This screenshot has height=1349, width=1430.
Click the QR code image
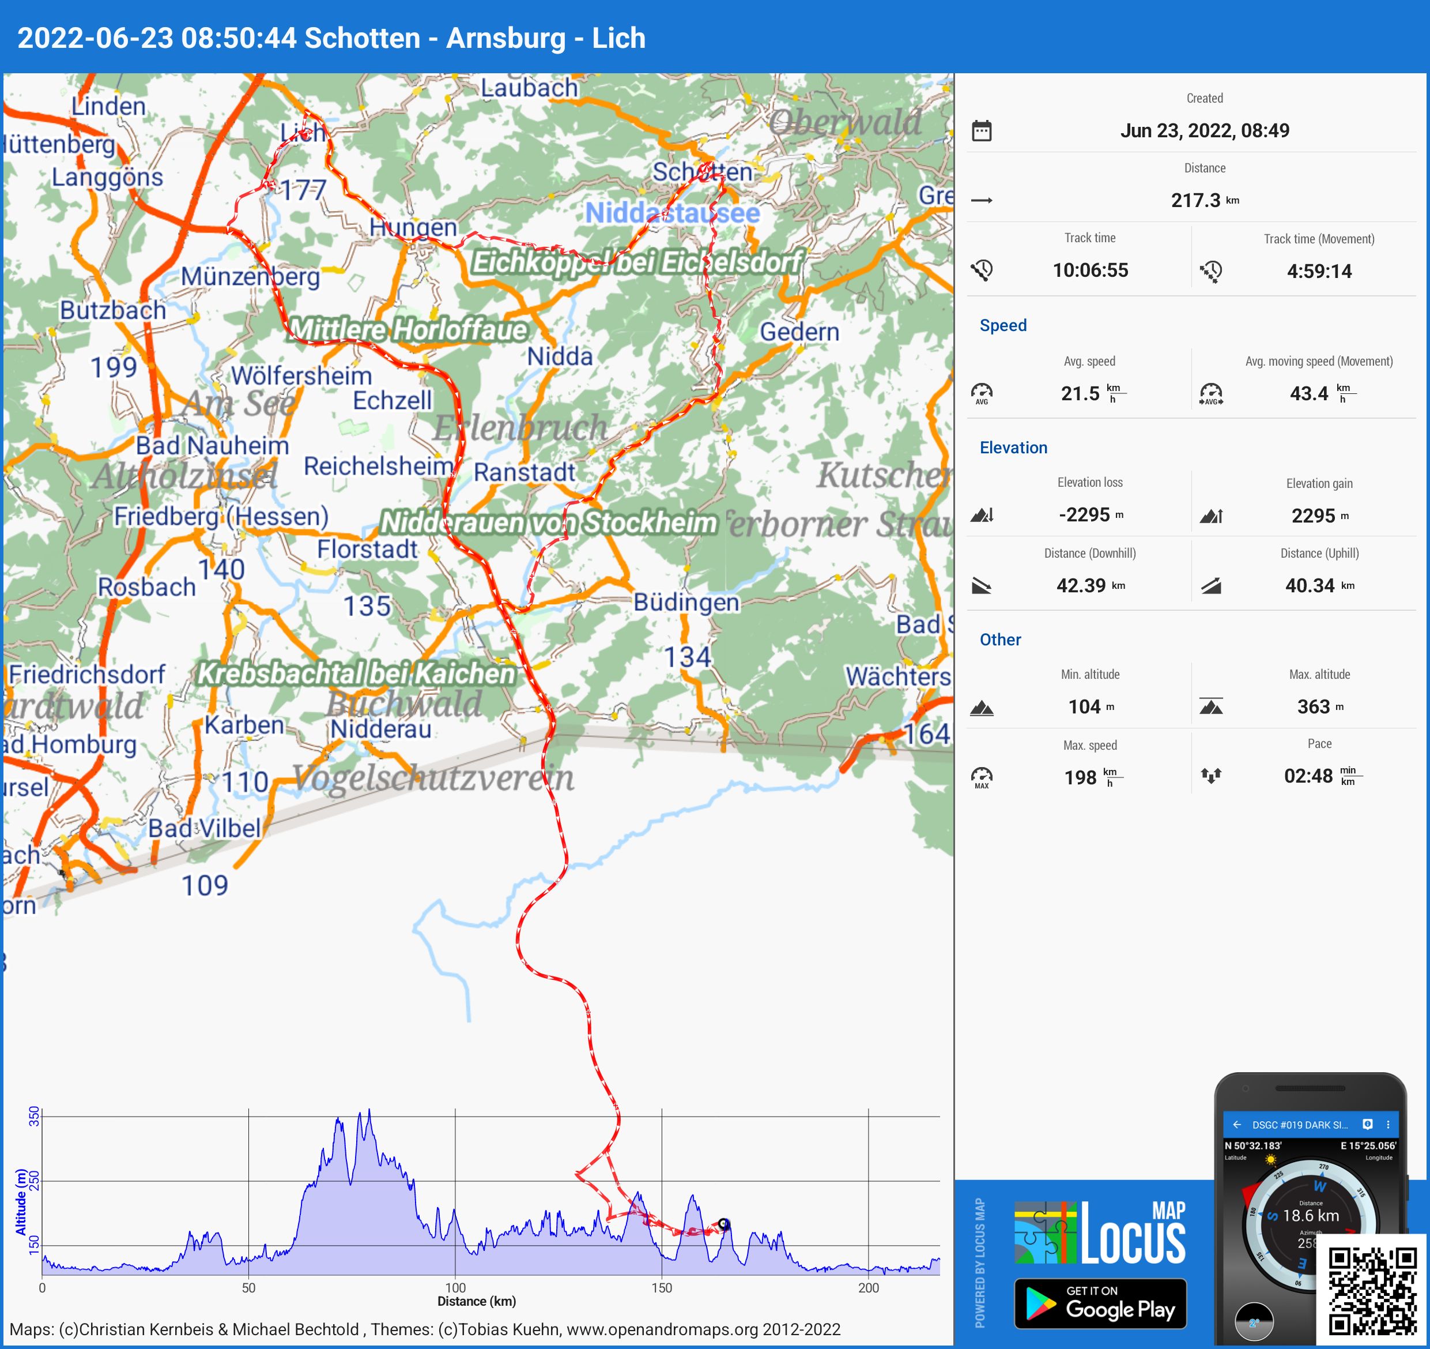pyautogui.click(x=1372, y=1291)
